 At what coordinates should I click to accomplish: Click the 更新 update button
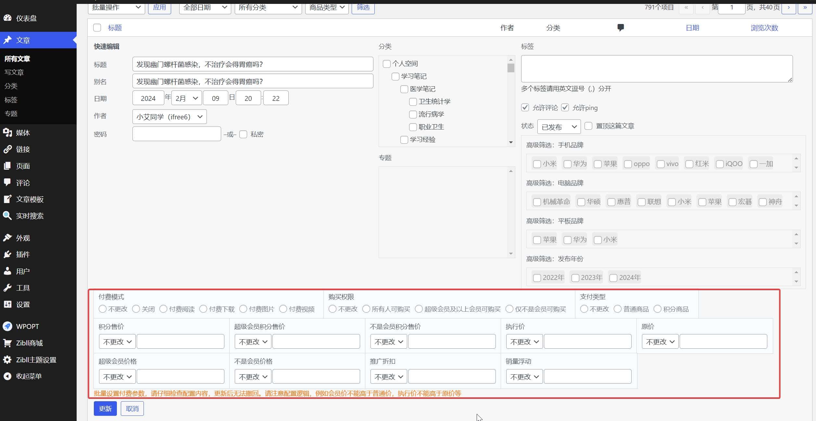105,408
